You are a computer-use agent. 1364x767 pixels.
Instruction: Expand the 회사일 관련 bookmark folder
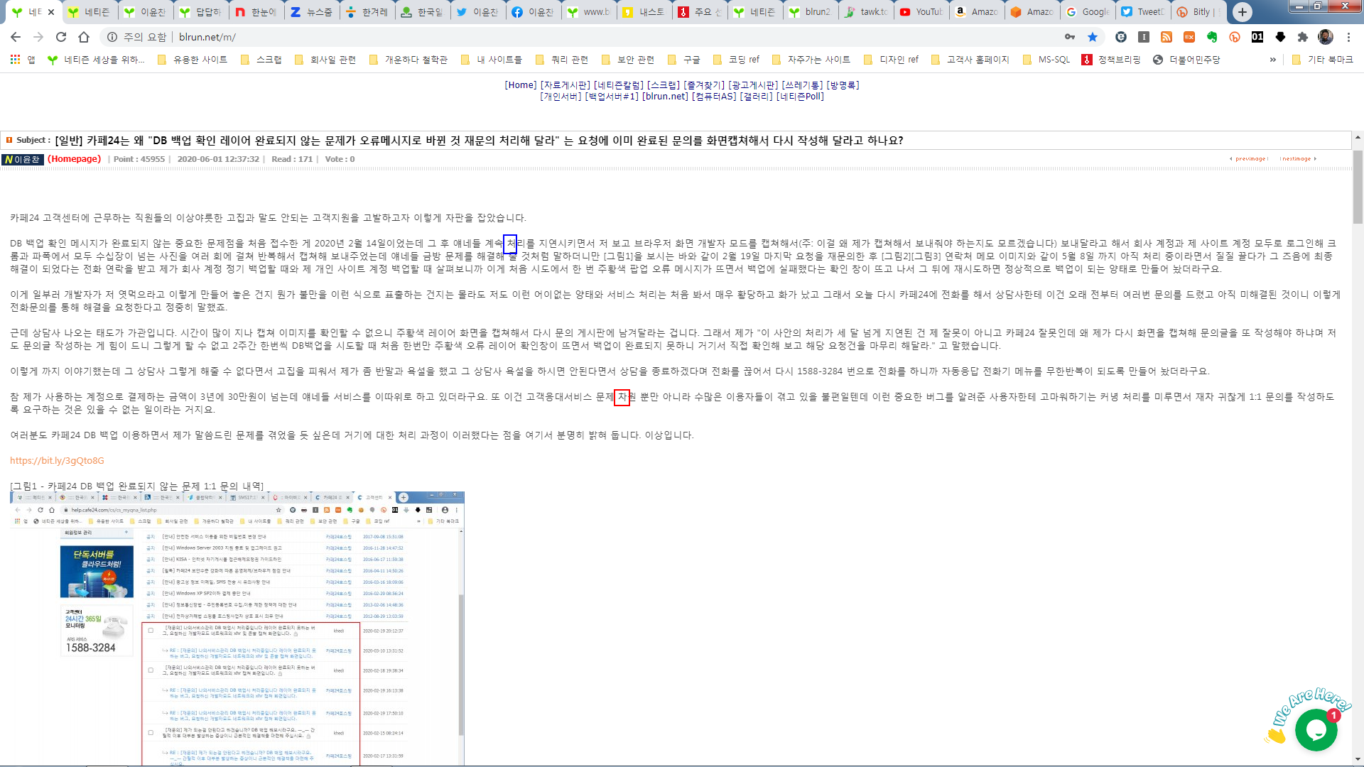pos(325,60)
